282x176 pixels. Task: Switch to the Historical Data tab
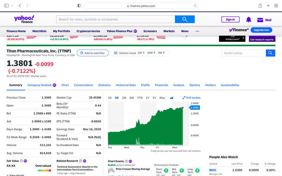point(126,85)
